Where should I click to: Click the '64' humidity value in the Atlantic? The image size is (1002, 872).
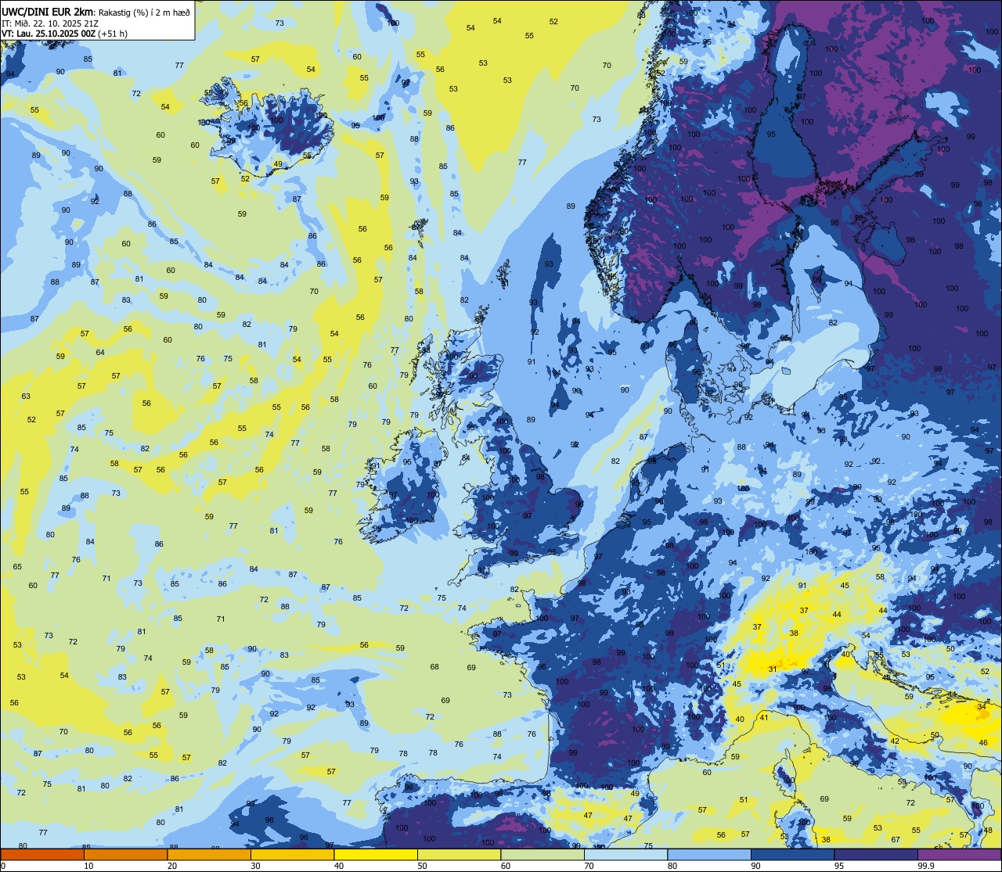[100, 352]
